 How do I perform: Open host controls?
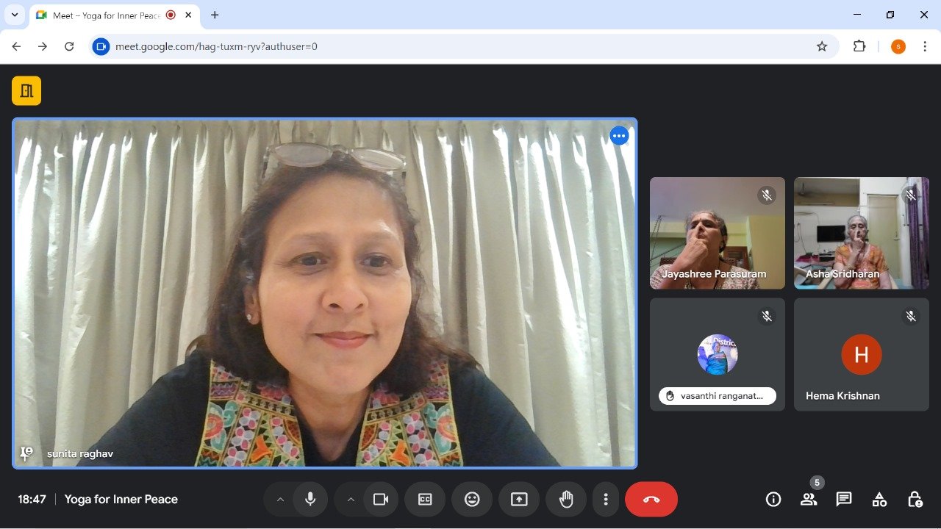coord(915,499)
